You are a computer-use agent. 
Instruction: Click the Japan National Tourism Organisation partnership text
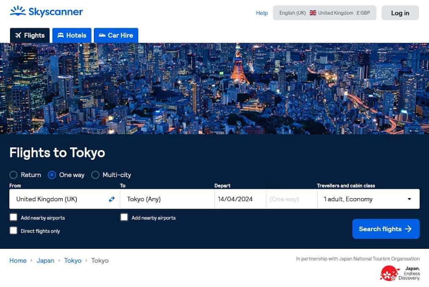(358, 259)
